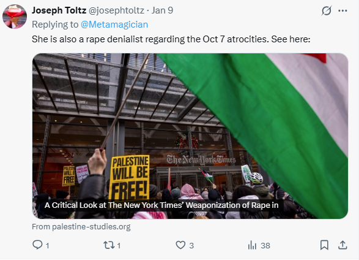The image size is (359, 260).
Task: Repost using the retweet arrows icon
Action: [x=109, y=245]
